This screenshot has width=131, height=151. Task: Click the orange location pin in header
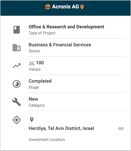click(x=82, y=7)
